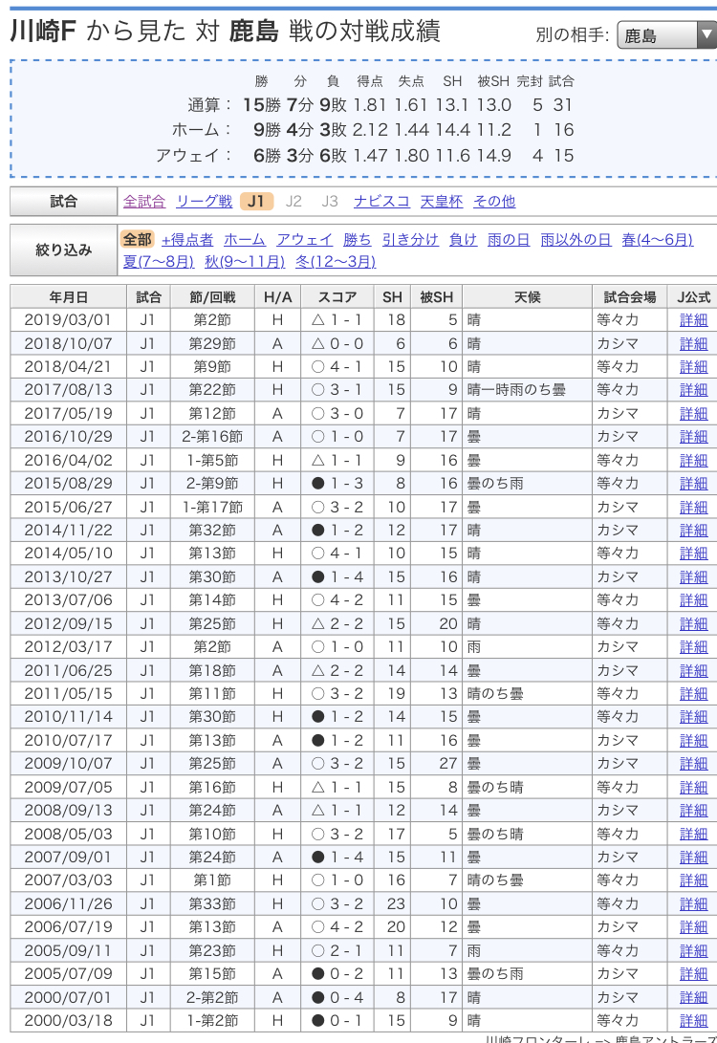The height and width of the screenshot is (1043, 717).
Task: Select the date cell 2013/07/06
Action: pyautogui.click(x=69, y=600)
